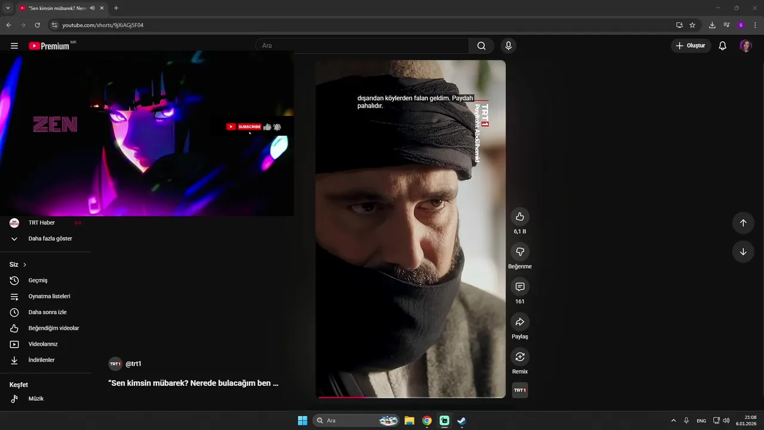Open taskbar volume control

click(x=726, y=420)
